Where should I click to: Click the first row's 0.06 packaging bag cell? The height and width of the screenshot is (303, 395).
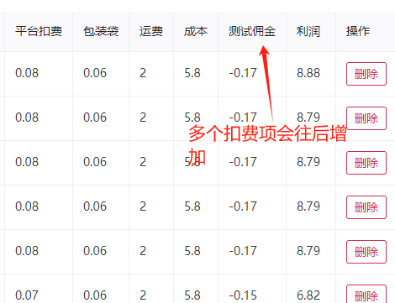click(x=95, y=73)
